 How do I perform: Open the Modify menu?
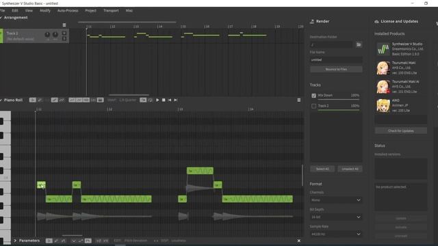(45, 11)
